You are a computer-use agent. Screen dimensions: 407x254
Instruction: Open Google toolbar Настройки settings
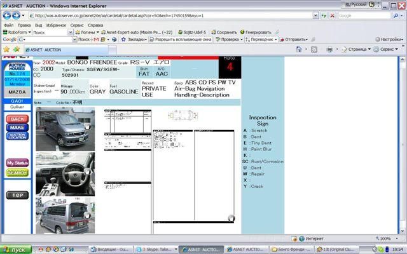[x=389, y=39]
